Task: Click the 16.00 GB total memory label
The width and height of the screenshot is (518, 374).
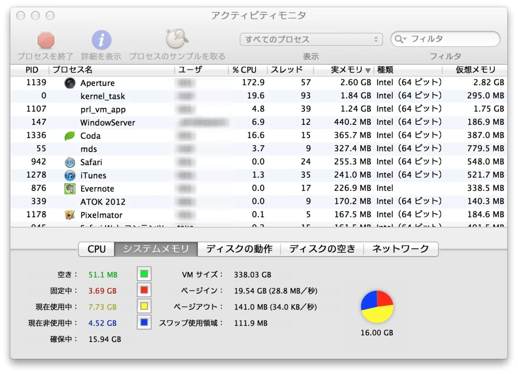Action: coord(377,333)
